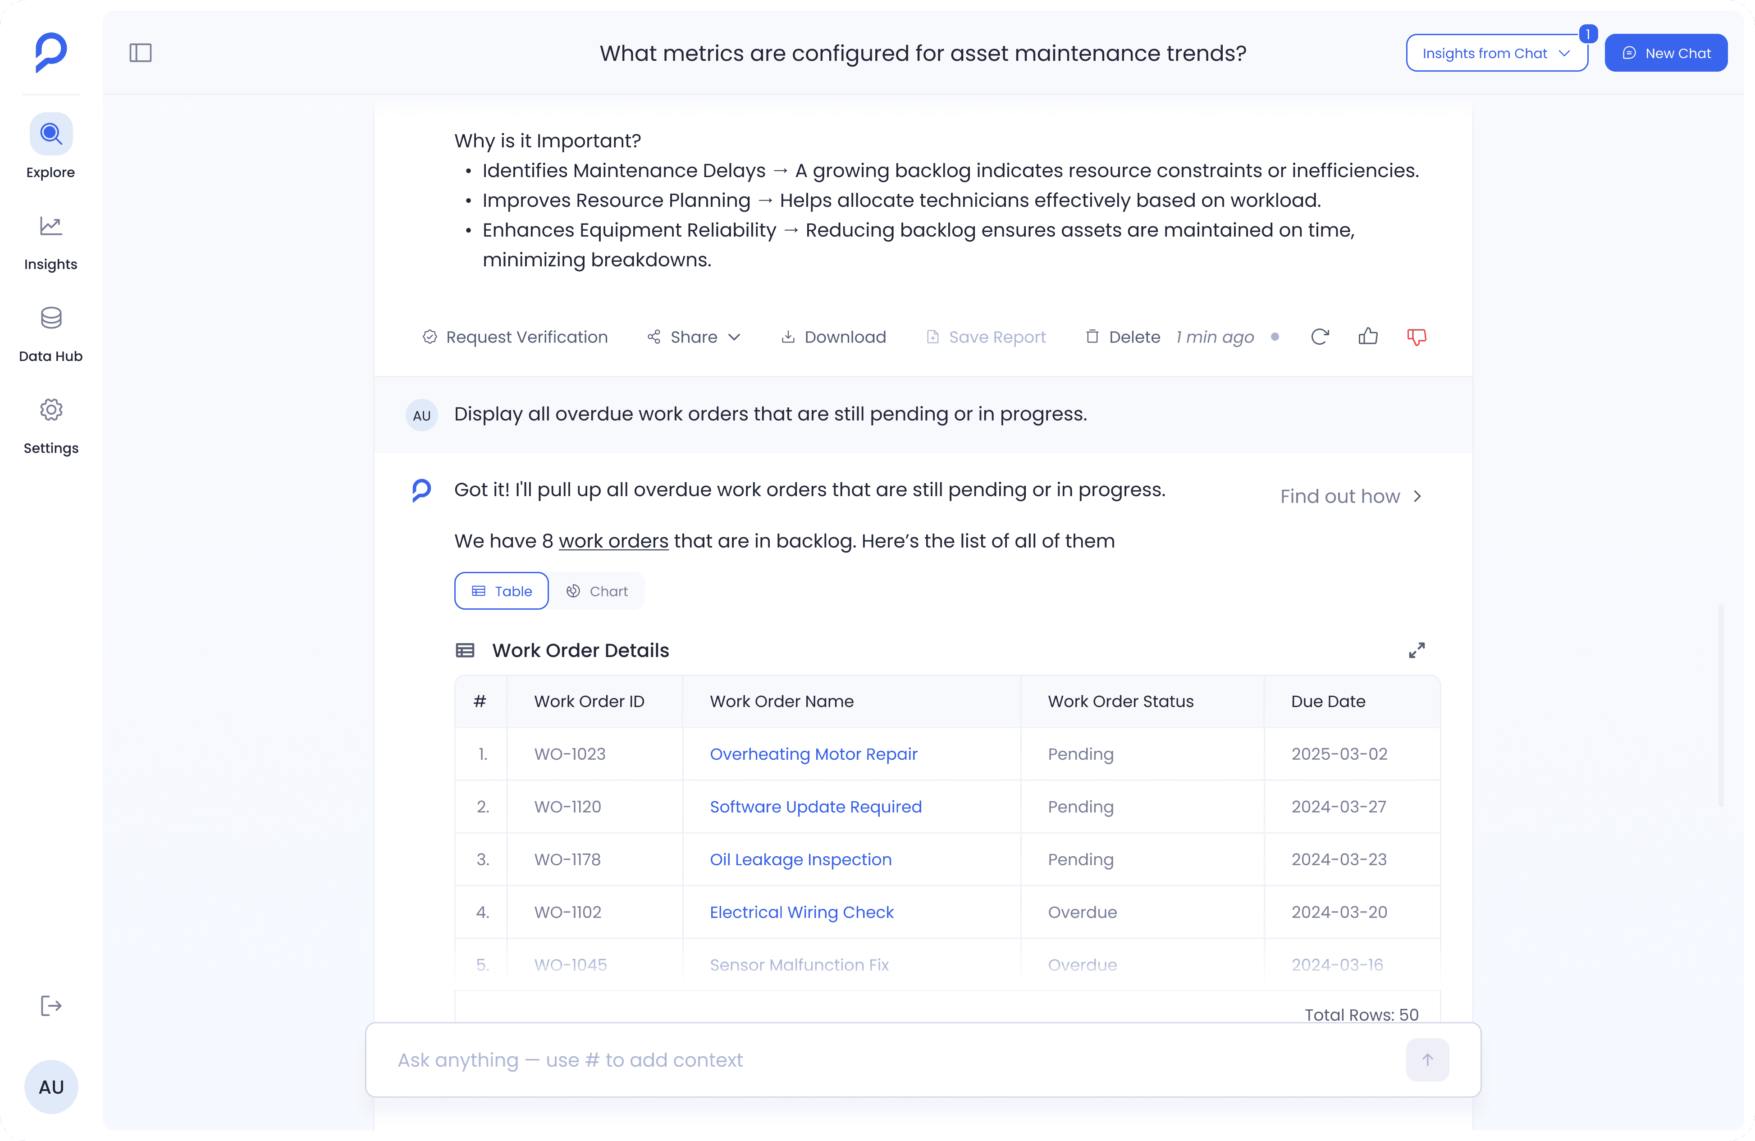Start a New Chat
The height and width of the screenshot is (1141, 1755).
pos(1666,53)
